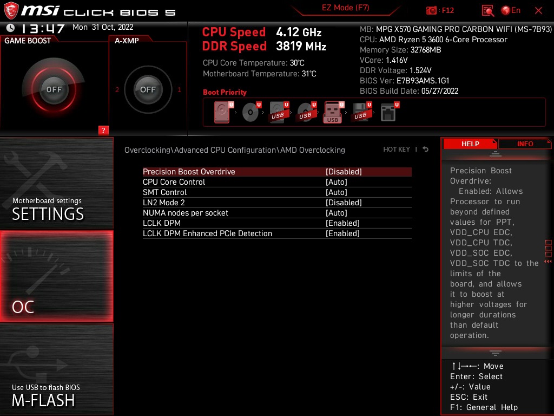Switch to the INFO tab
Screen dimensions: 554x416
[x=525, y=144]
